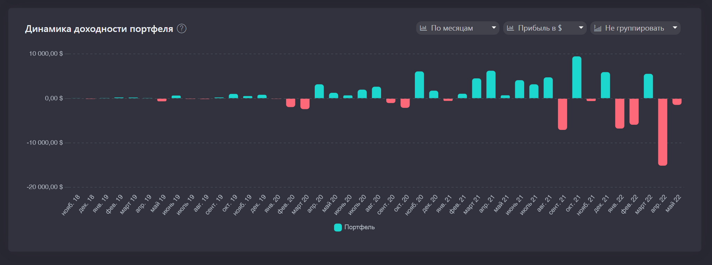Open the 'По месяцам' period dropdown
The image size is (712, 265).
458,28
